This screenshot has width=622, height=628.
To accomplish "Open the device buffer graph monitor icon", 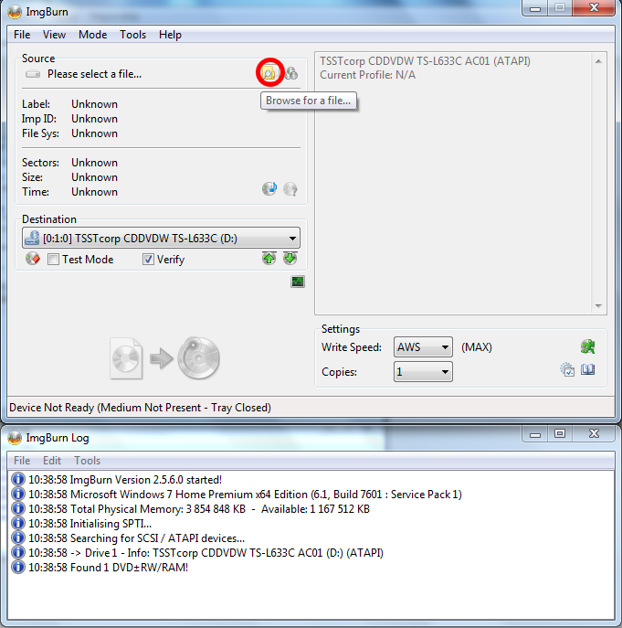I will pos(298,282).
